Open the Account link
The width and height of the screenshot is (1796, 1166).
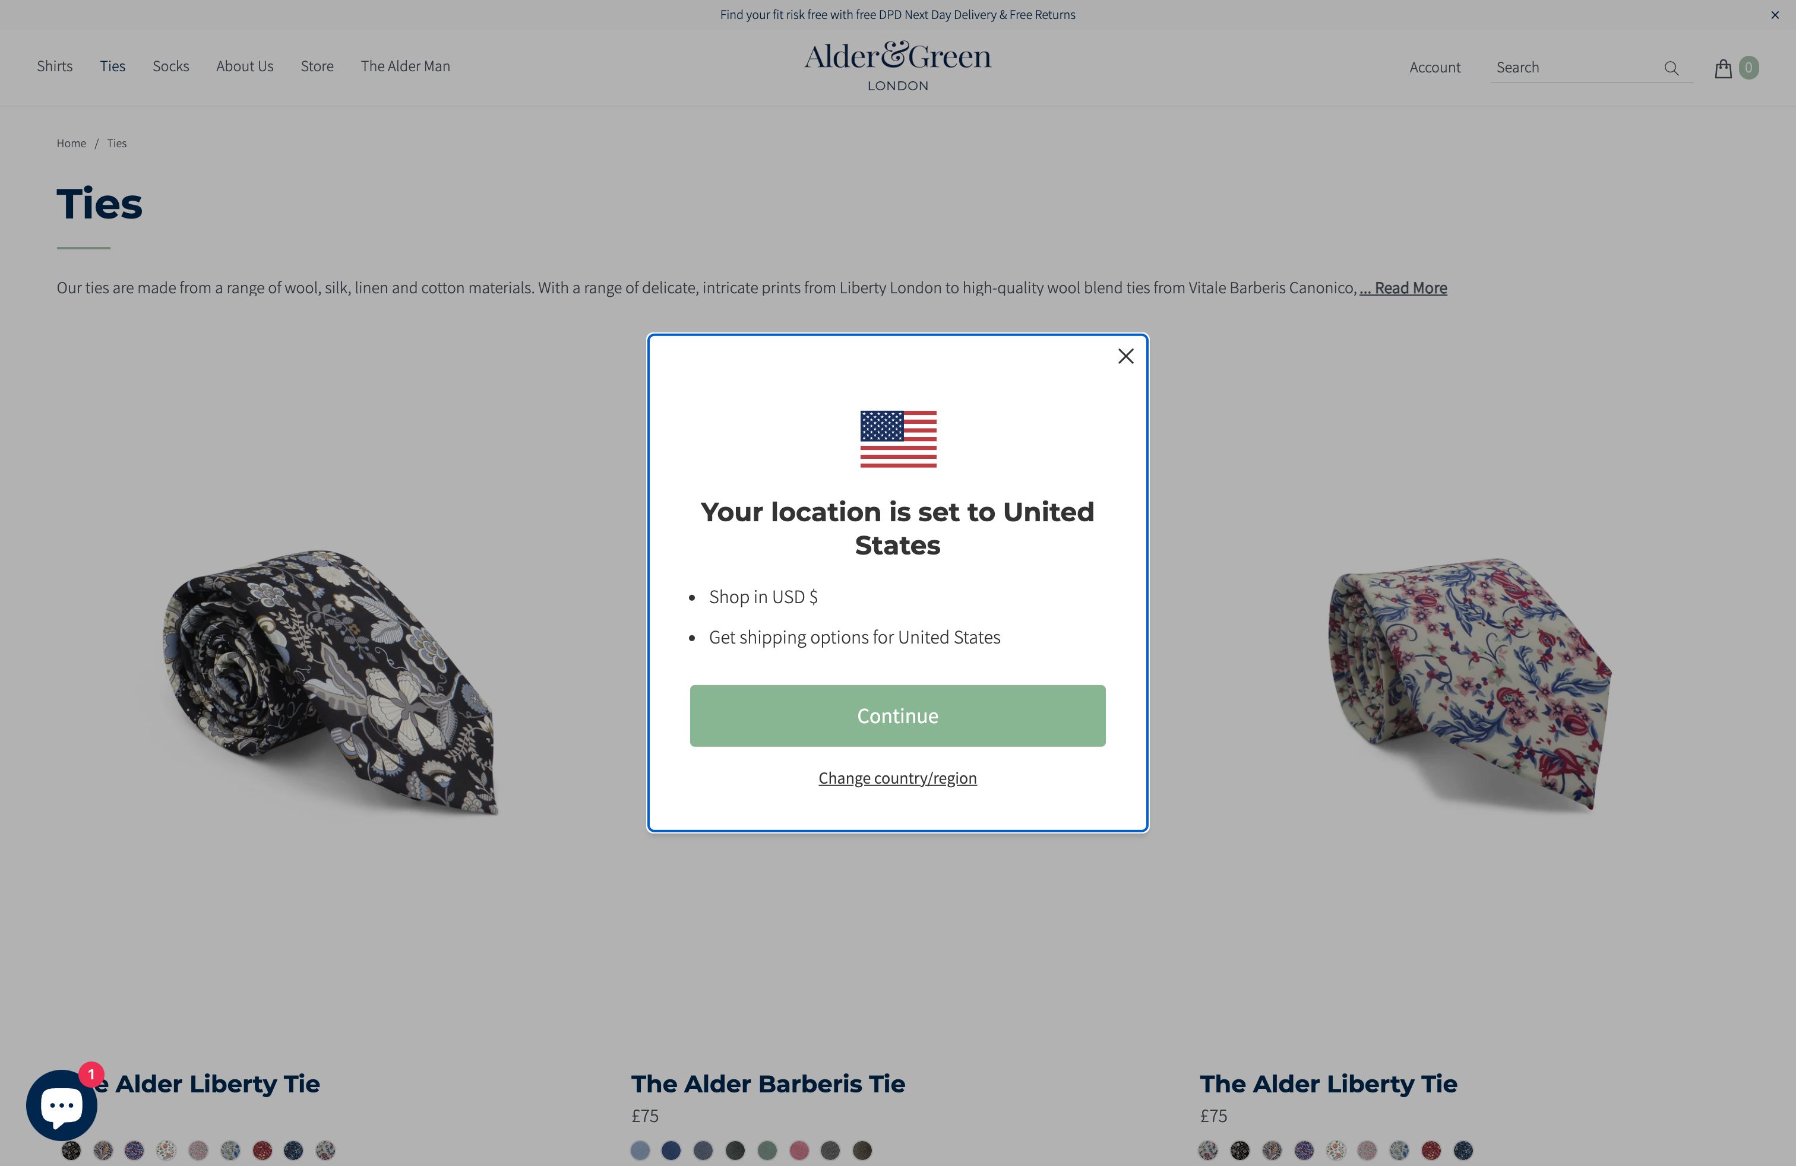tap(1434, 68)
